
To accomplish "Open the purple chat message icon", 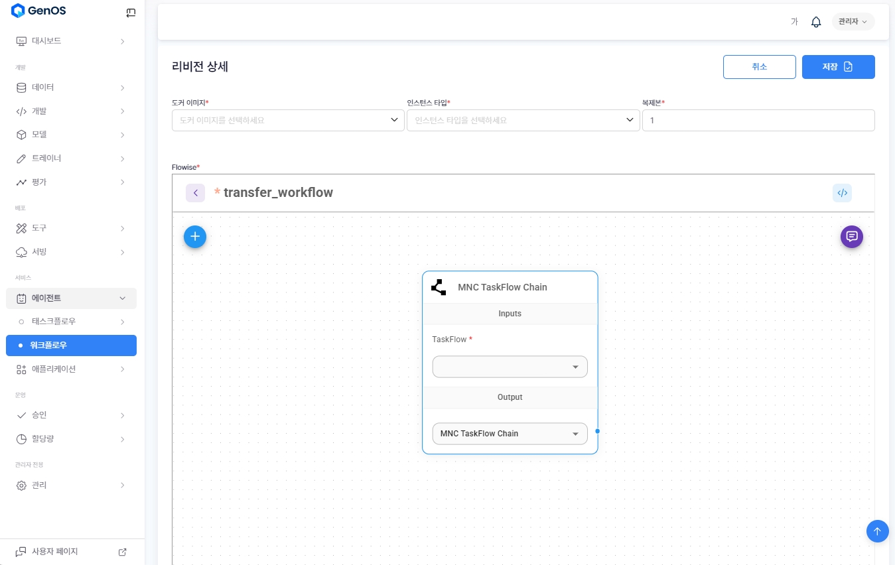I will click(x=852, y=236).
